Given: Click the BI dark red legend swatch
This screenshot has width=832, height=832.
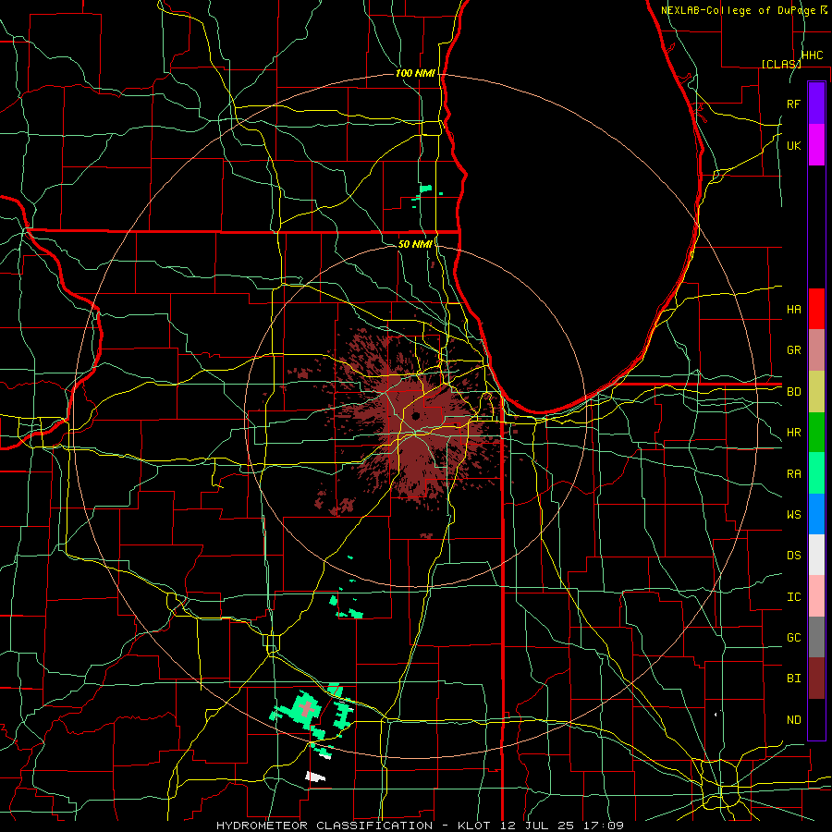Looking at the screenshot, I should (816, 679).
